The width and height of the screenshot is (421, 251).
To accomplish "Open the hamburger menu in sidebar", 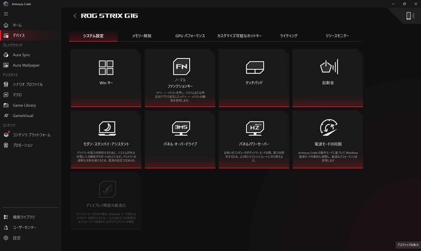I will click(x=6, y=14).
